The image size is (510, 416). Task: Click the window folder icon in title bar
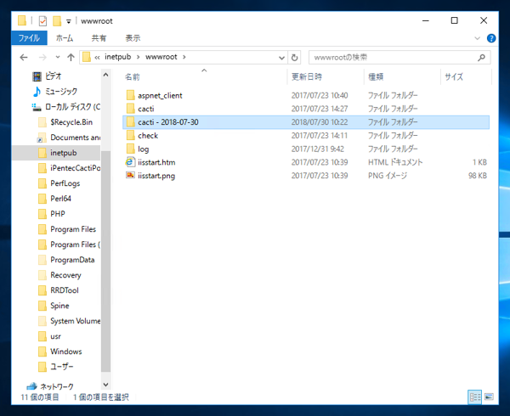point(22,20)
